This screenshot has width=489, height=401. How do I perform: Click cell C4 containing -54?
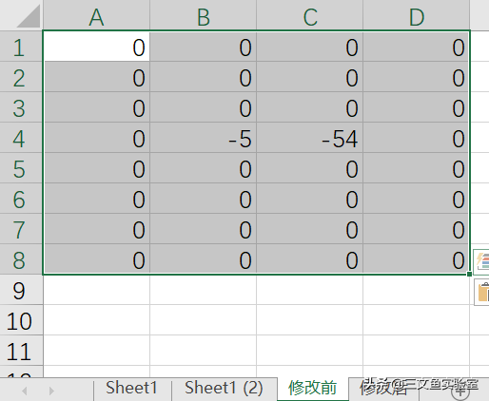[x=309, y=138]
